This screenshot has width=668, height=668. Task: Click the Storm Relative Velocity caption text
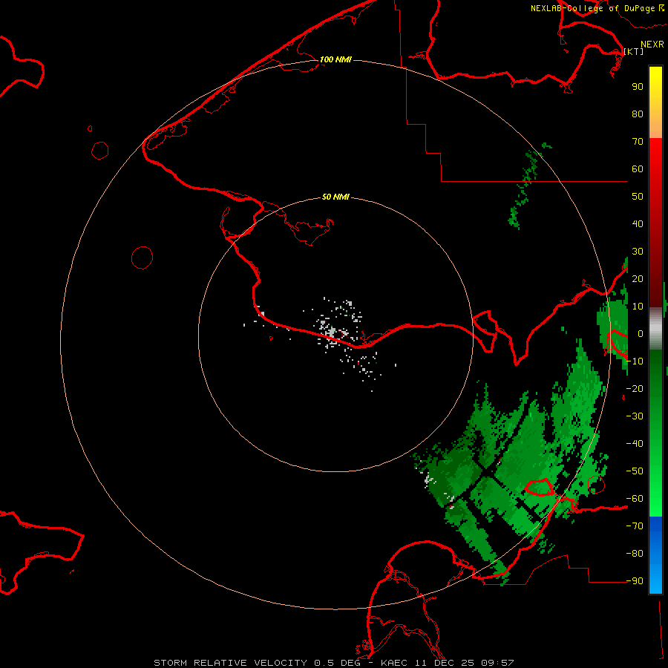coord(334,663)
